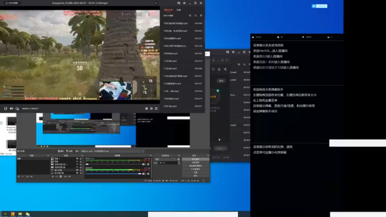Clear playlist with the trash icon
386x217 pixels.
pos(201,15)
